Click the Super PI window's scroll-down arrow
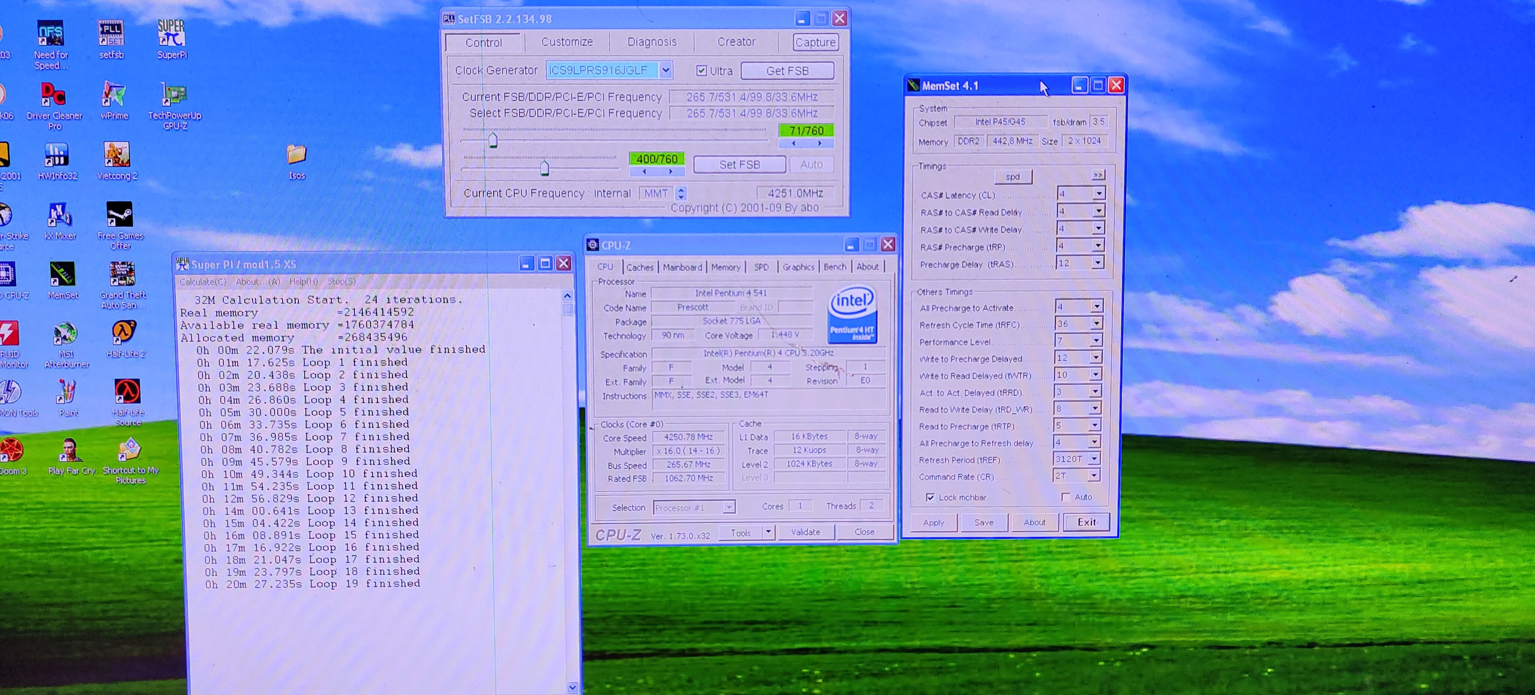This screenshot has width=1535, height=695. click(572, 687)
